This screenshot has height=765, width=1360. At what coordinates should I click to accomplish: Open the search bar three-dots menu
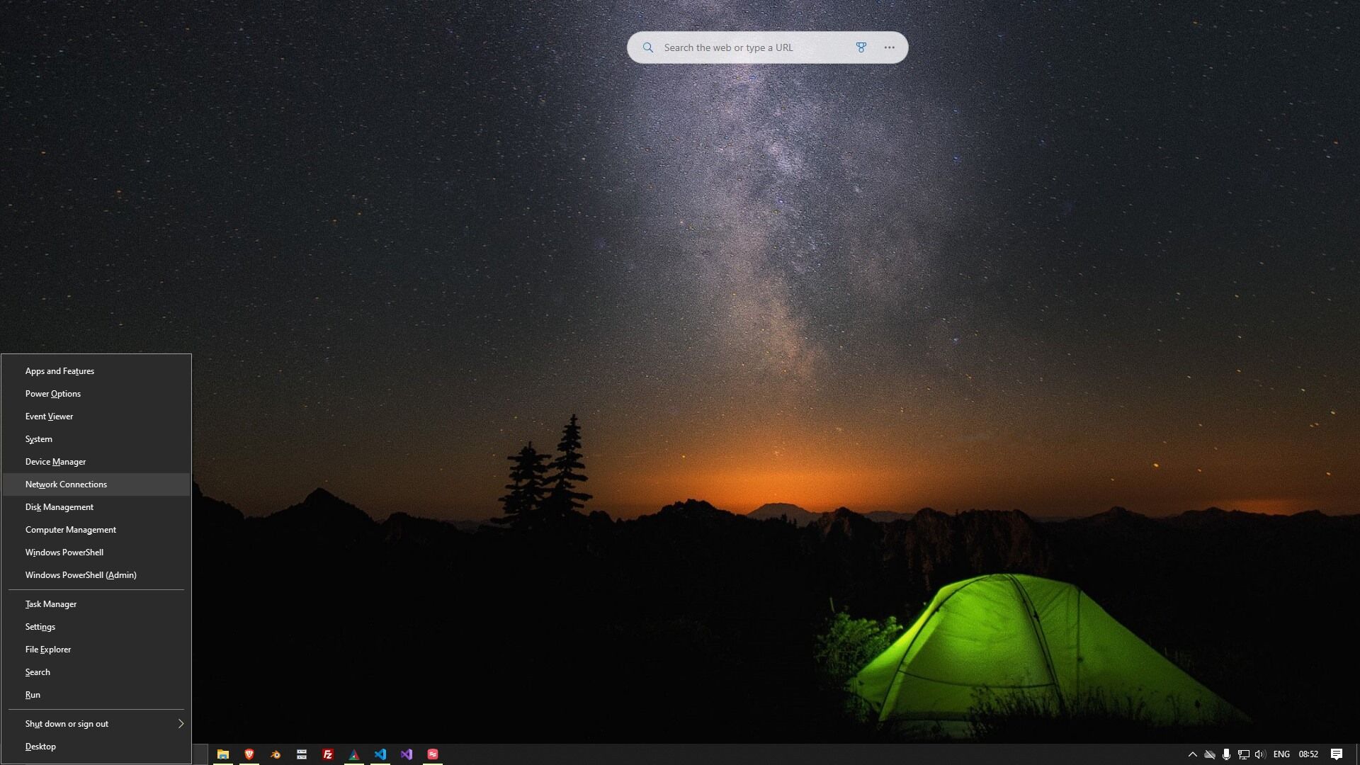click(x=889, y=47)
